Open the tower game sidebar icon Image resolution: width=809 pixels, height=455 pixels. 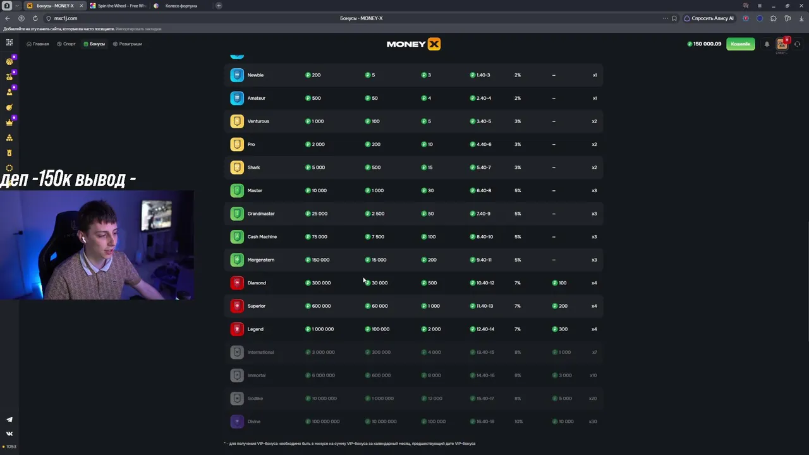click(x=9, y=152)
